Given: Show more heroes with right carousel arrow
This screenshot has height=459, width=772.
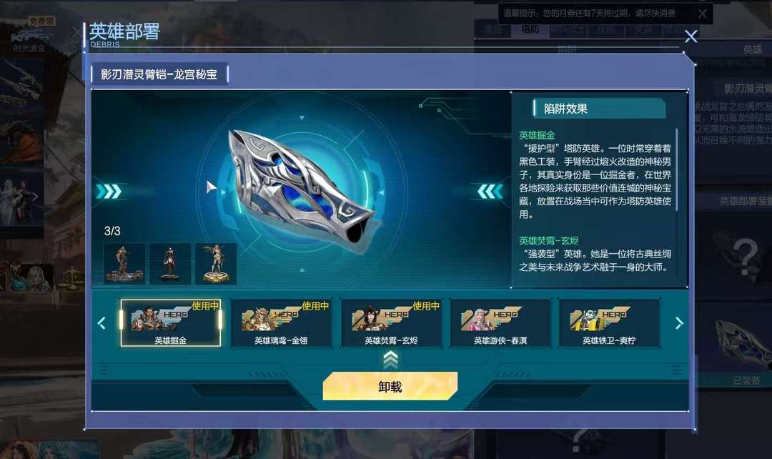Looking at the screenshot, I should point(679,323).
